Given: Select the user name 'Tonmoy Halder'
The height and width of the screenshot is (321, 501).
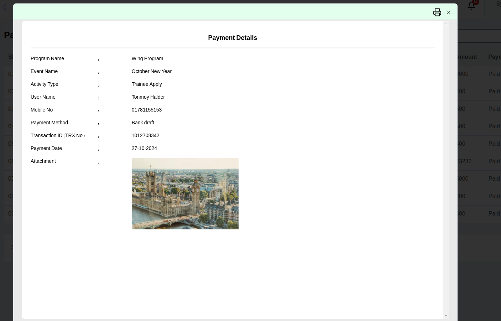Looking at the screenshot, I should pos(148,97).
